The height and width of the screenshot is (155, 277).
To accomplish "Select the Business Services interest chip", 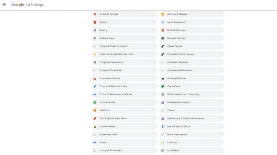I will pyautogui.click(x=192, y=38).
